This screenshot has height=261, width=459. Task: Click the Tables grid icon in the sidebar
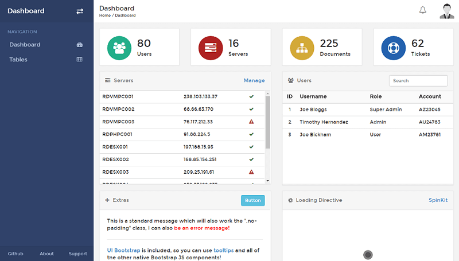coord(79,60)
